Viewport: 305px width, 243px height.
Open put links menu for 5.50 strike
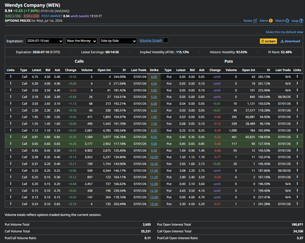click(x=297, y=97)
